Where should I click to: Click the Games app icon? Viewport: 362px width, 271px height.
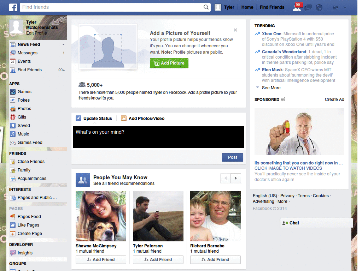(13, 92)
